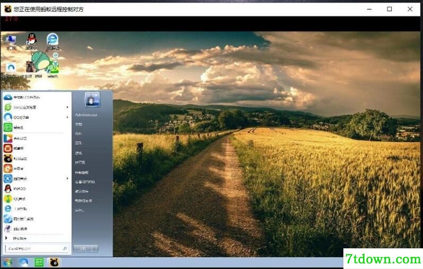Screen dimensions: 423x269
Task: Launch the 360 green browser from Start menu
Action: coord(37,107)
